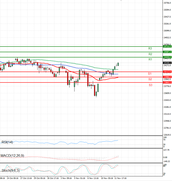Click the 11 Nov 17:16 time axis label

point(120,178)
